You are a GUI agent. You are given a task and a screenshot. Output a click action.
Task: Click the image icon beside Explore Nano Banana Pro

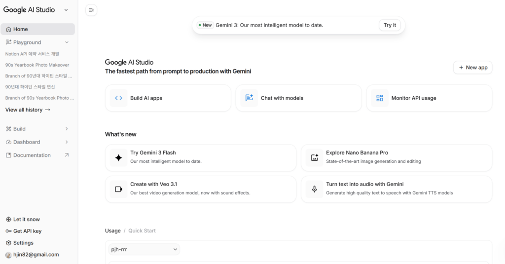point(314,158)
